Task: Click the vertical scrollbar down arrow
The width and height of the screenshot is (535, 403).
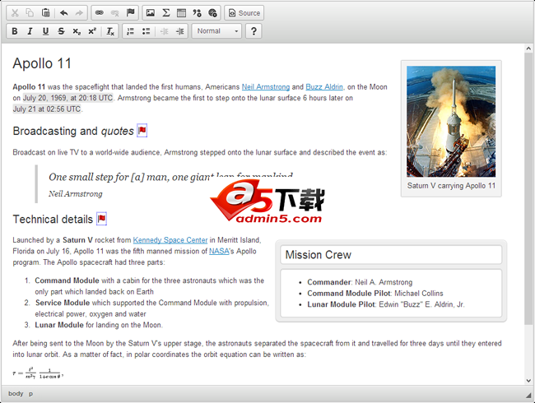Action: coord(528,380)
